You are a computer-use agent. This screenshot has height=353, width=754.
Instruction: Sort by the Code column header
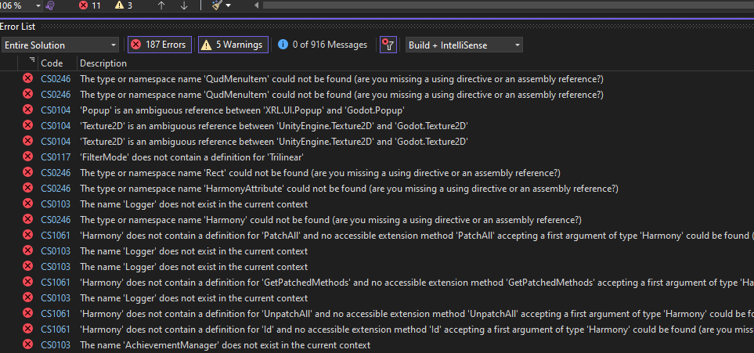(52, 63)
